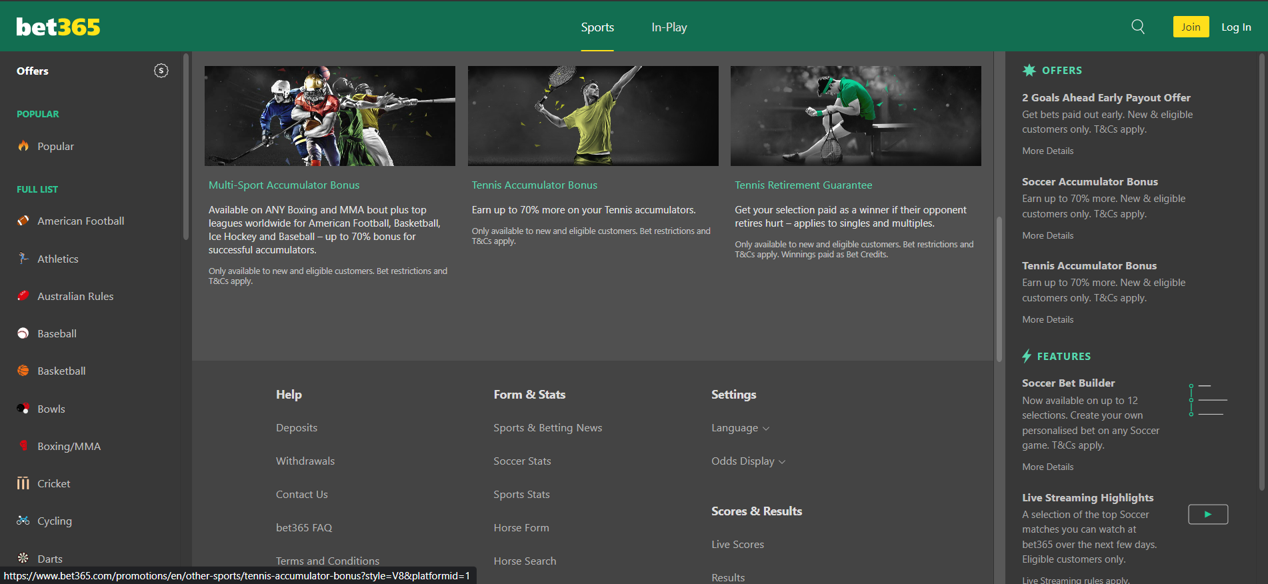
Task: Click the left sidebar scrollbar
Action: point(186,147)
